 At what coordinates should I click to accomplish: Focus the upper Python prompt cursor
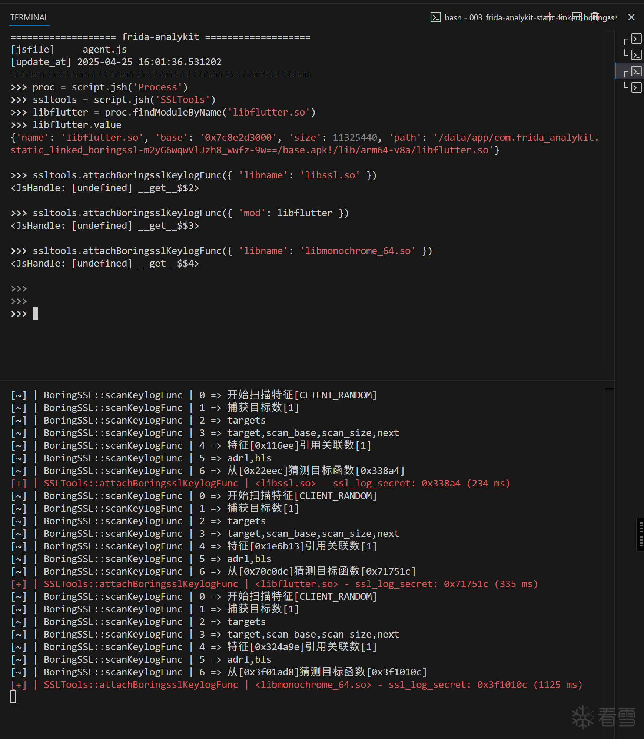click(x=35, y=314)
